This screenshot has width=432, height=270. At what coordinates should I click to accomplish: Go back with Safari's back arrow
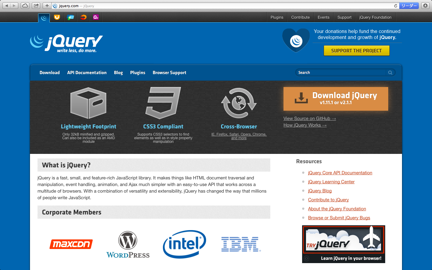[7, 6]
